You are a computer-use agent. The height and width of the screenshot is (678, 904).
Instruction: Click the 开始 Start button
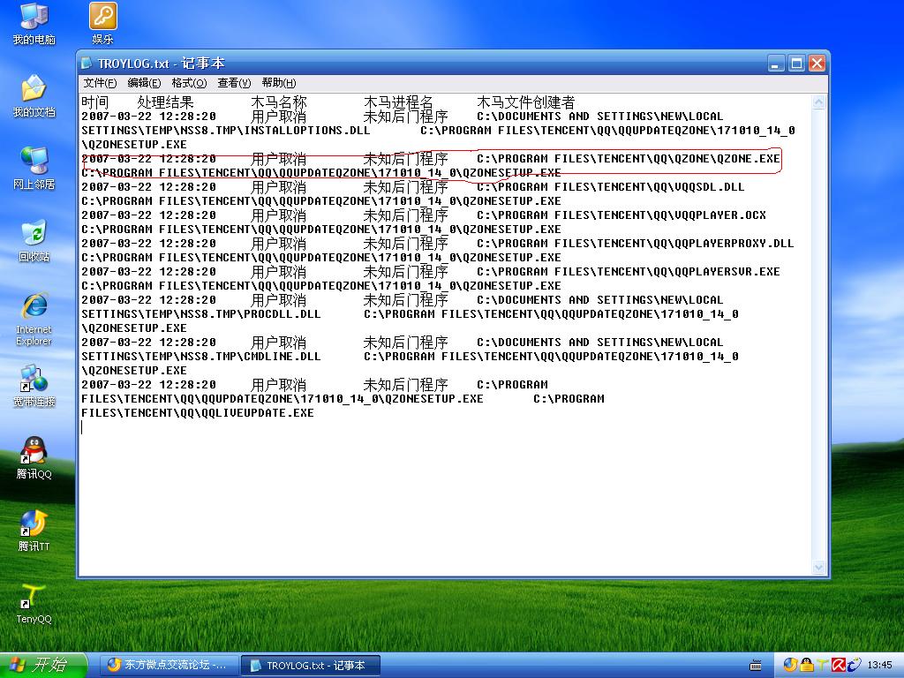[42, 665]
